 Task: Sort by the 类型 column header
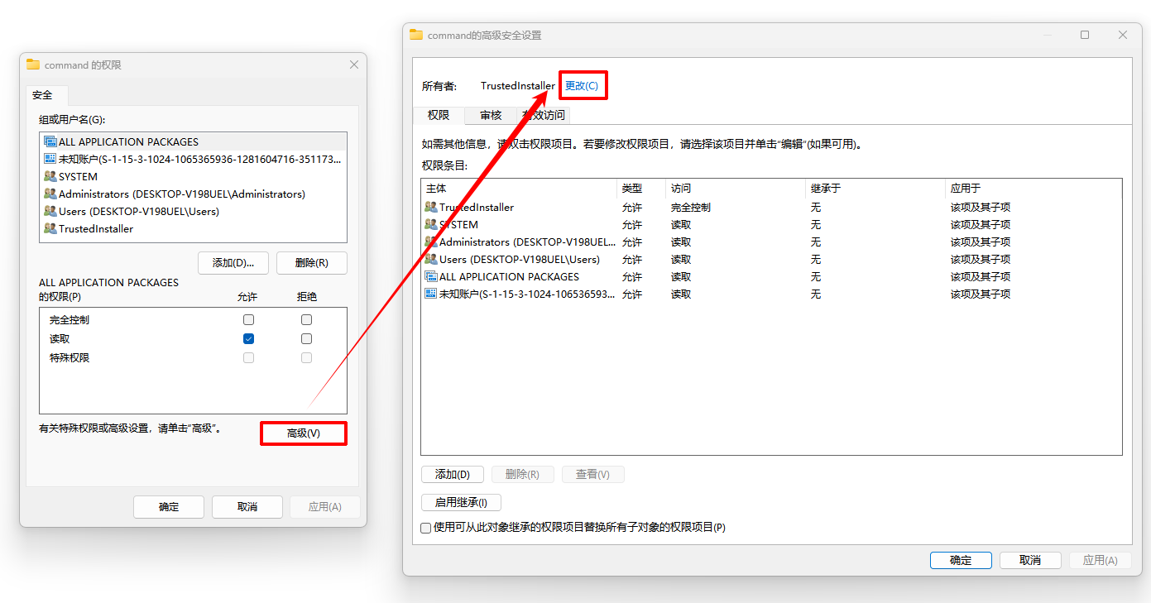[641, 189]
